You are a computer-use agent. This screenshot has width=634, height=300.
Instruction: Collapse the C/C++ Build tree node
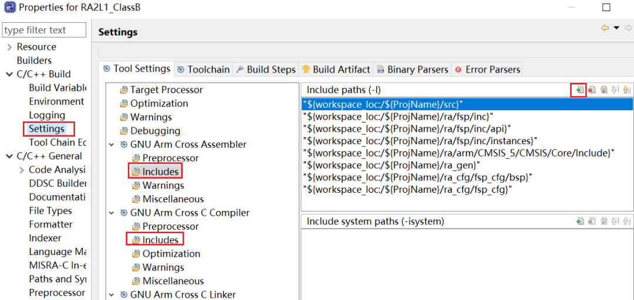(9, 74)
